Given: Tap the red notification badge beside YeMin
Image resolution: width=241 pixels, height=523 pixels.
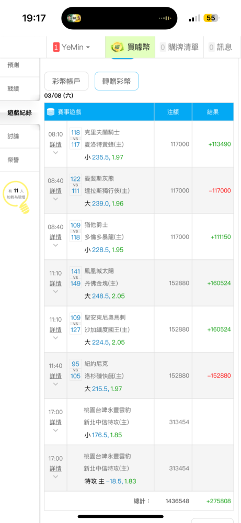Looking at the screenshot, I should (56, 47).
